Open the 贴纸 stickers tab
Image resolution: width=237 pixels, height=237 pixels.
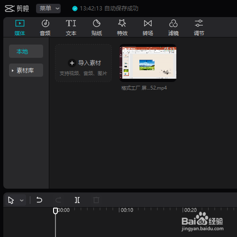pos(97,27)
